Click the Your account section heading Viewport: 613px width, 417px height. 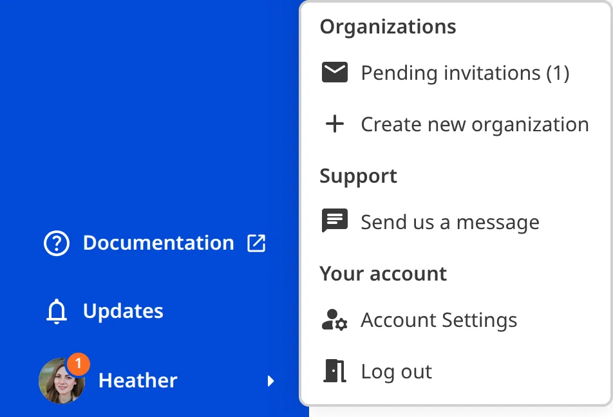[383, 273]
